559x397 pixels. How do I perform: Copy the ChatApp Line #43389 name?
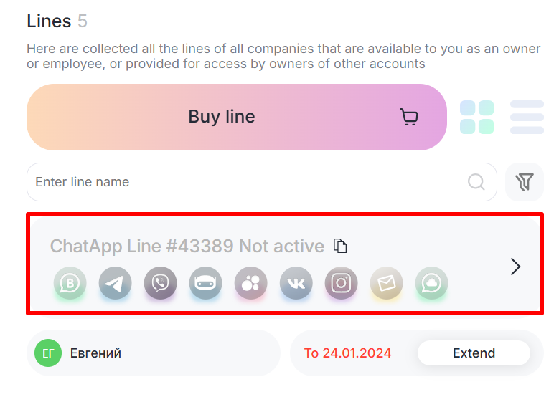tap(341, 247)
